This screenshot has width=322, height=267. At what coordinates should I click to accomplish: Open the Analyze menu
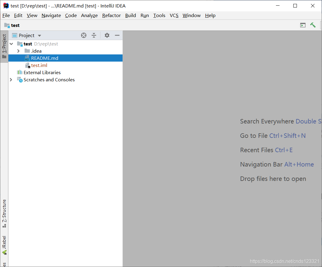pos(89,16)
